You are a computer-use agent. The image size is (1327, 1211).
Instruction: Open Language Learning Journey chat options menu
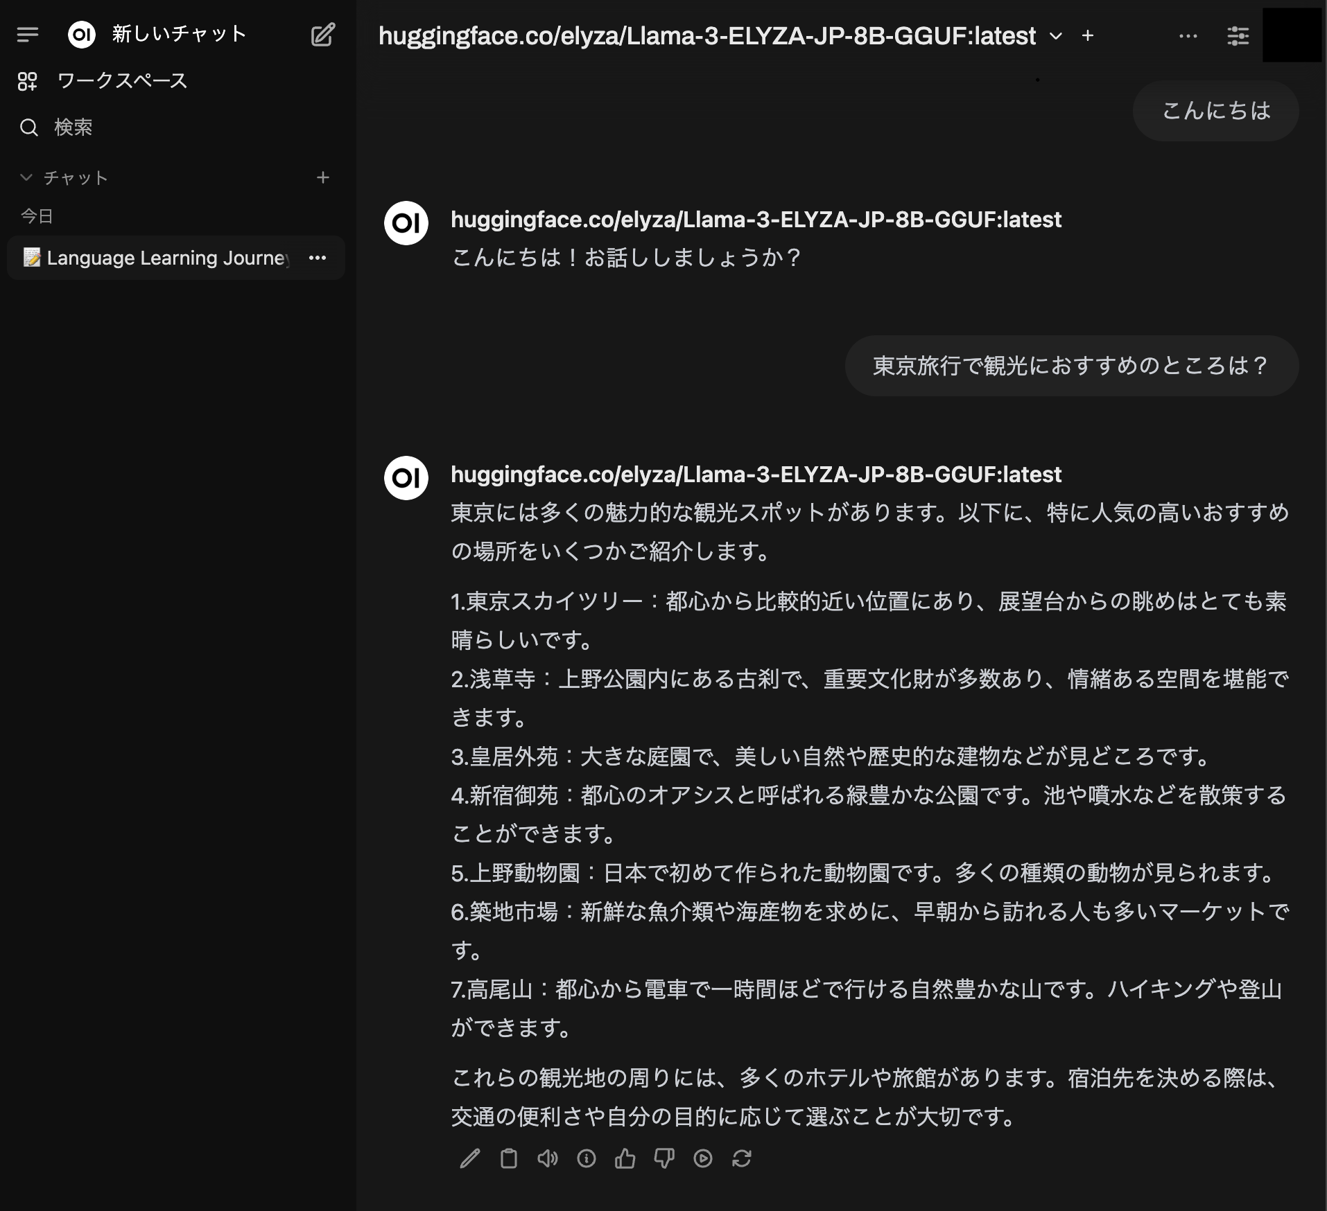pyautogui.click(x=318, y=258)
